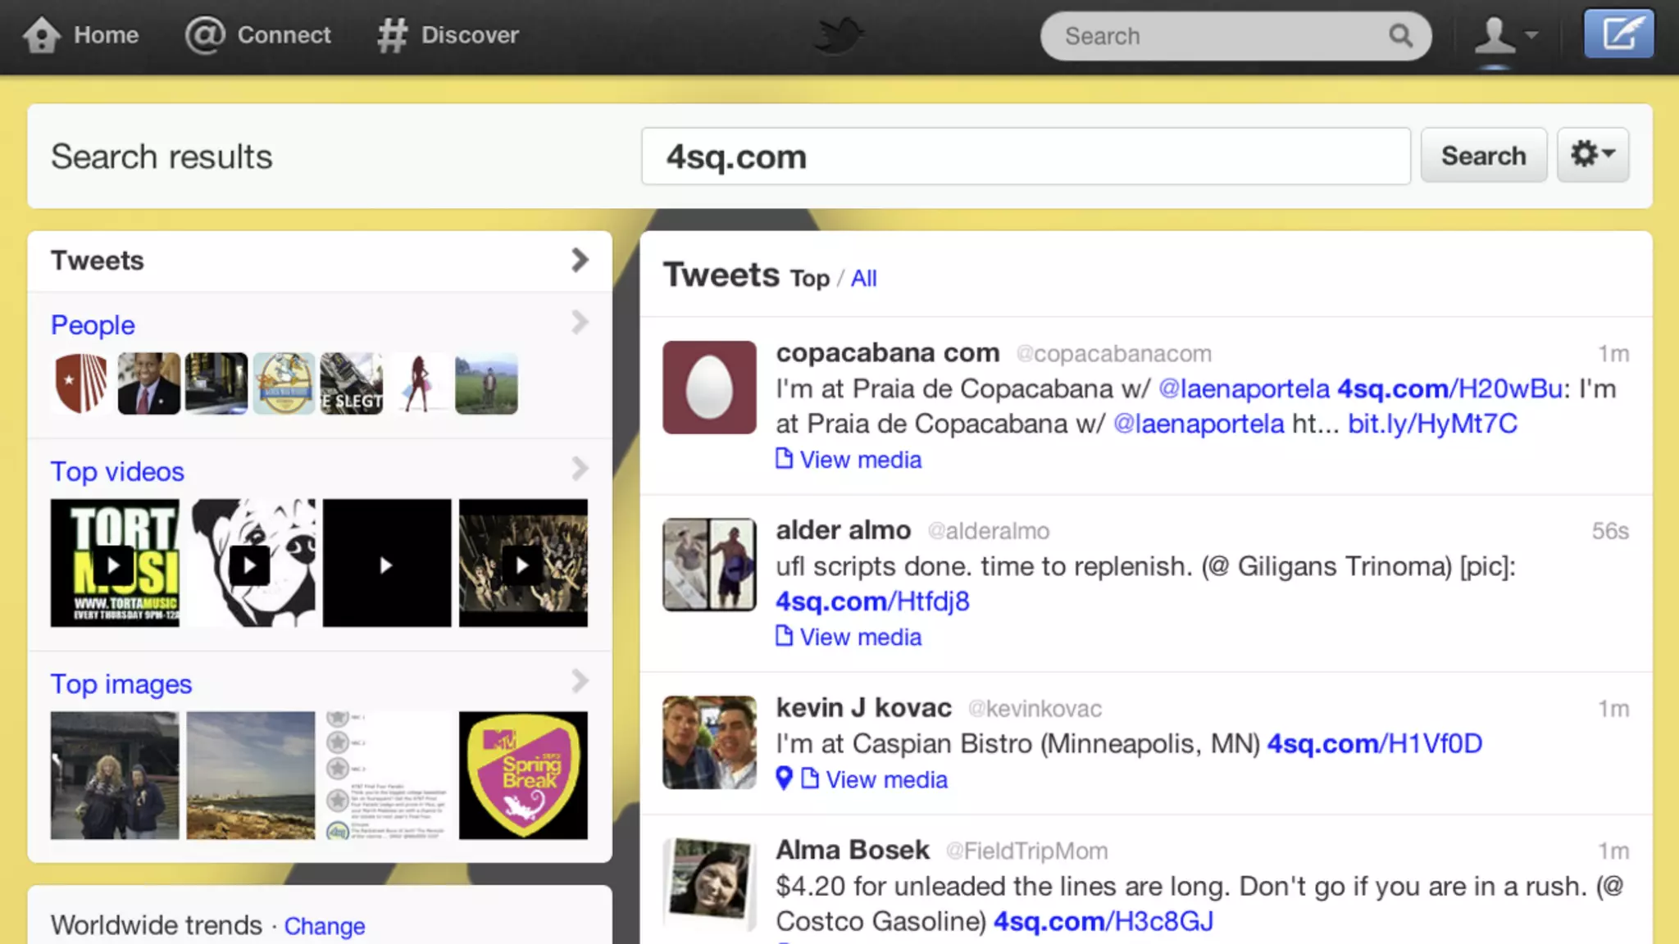This screenshot has width=1679, height=944.
Task: Expand the People section chevron
Action: pos(580,323)
